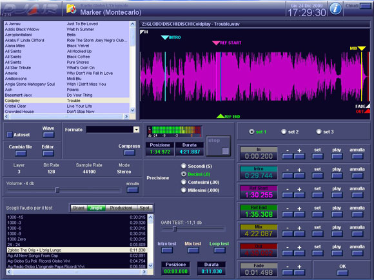Click the Wave button

click(x=48, y=135)
